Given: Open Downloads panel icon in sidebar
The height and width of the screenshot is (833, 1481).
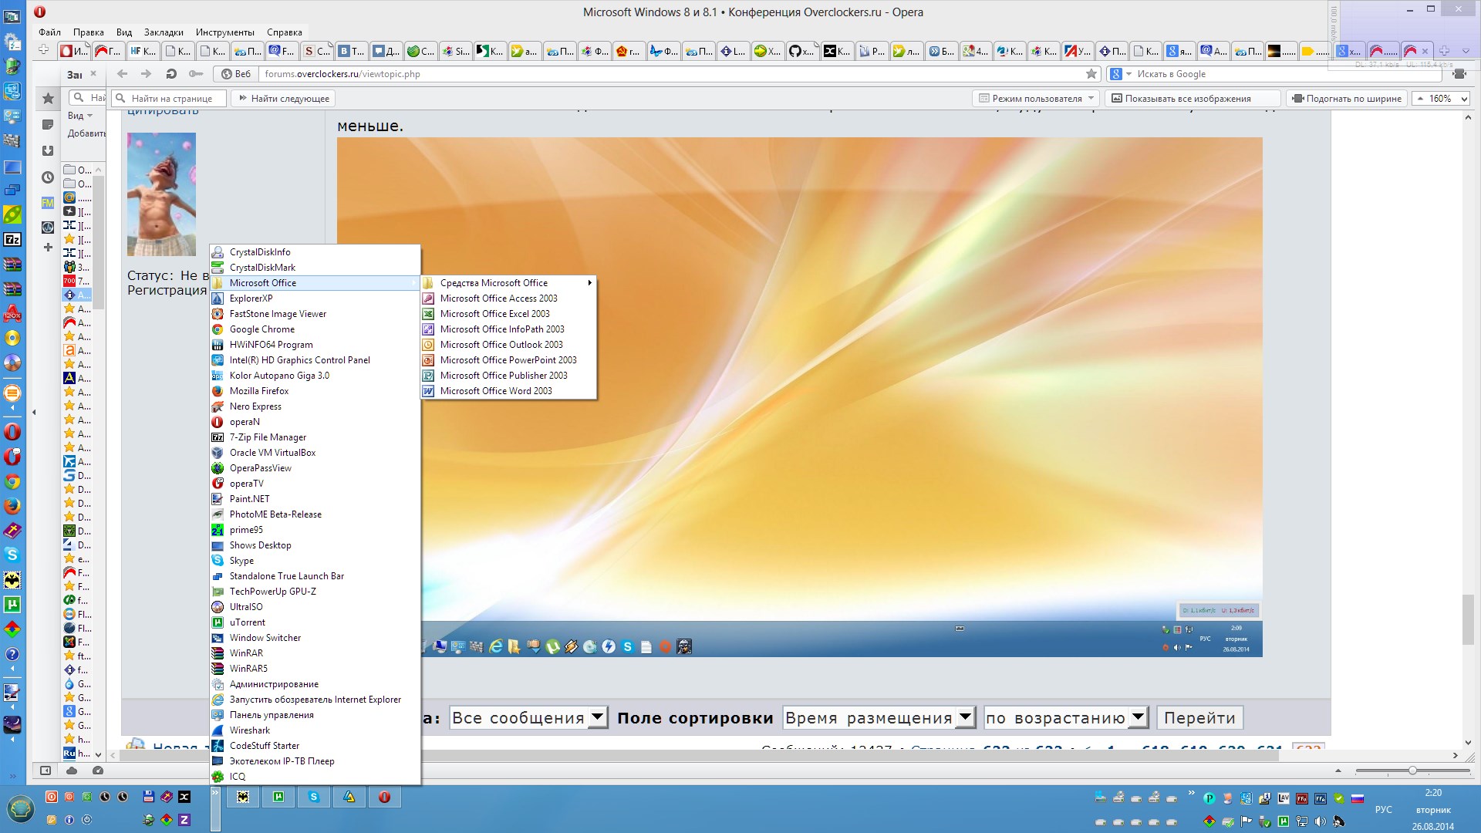Looking at the screenshot, I should click(x=48, y=151).
